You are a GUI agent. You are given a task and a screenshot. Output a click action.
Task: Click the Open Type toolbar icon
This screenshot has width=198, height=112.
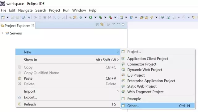pyautogui.click(x=142, y=17)
